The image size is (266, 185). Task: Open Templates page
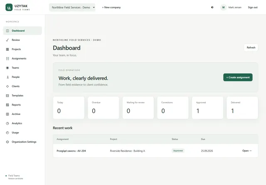pyautogui.click(x=22, y=95)
